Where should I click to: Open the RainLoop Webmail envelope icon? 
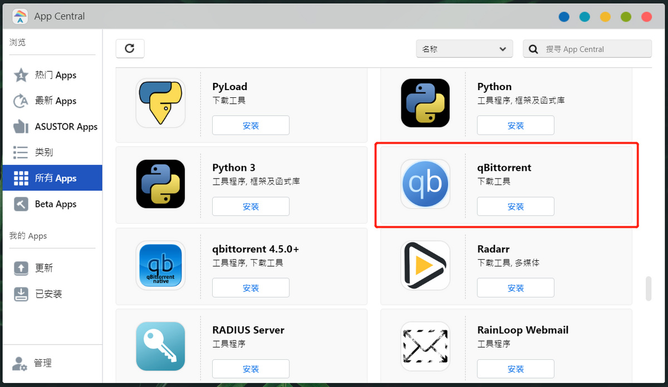click(x=425, y=346)
